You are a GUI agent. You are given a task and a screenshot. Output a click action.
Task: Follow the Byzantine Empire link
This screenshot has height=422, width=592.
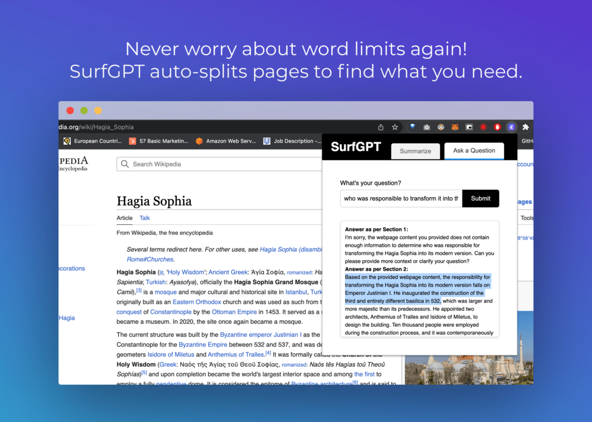203,345
